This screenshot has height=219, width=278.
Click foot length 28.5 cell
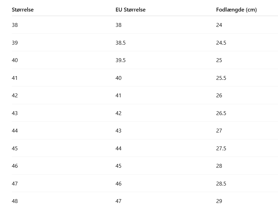point(221,184)
